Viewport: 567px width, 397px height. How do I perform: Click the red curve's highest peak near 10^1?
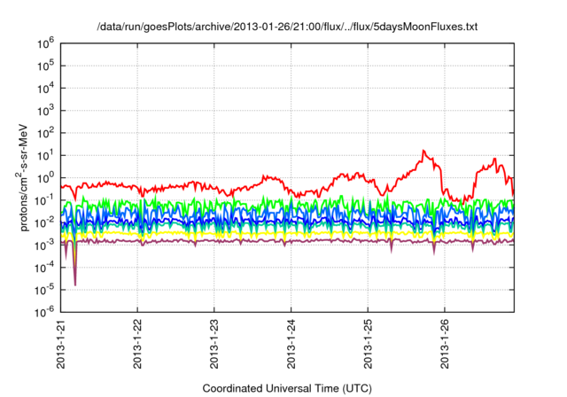[x=423, y=151]
